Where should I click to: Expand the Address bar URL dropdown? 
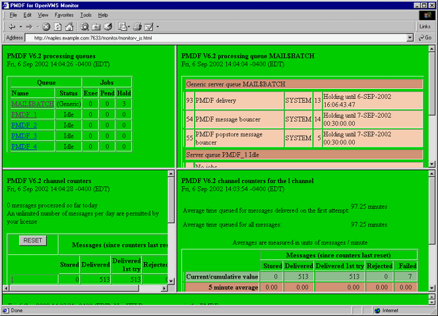coord(410,38)
